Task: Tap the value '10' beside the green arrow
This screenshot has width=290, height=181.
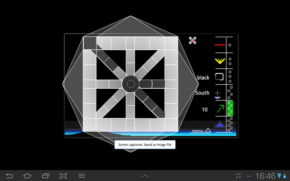Action: click(x=205, y=110)
